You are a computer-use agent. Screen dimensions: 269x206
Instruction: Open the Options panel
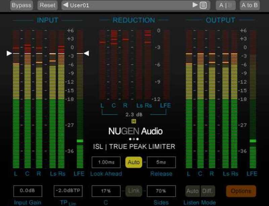point(241,191)
